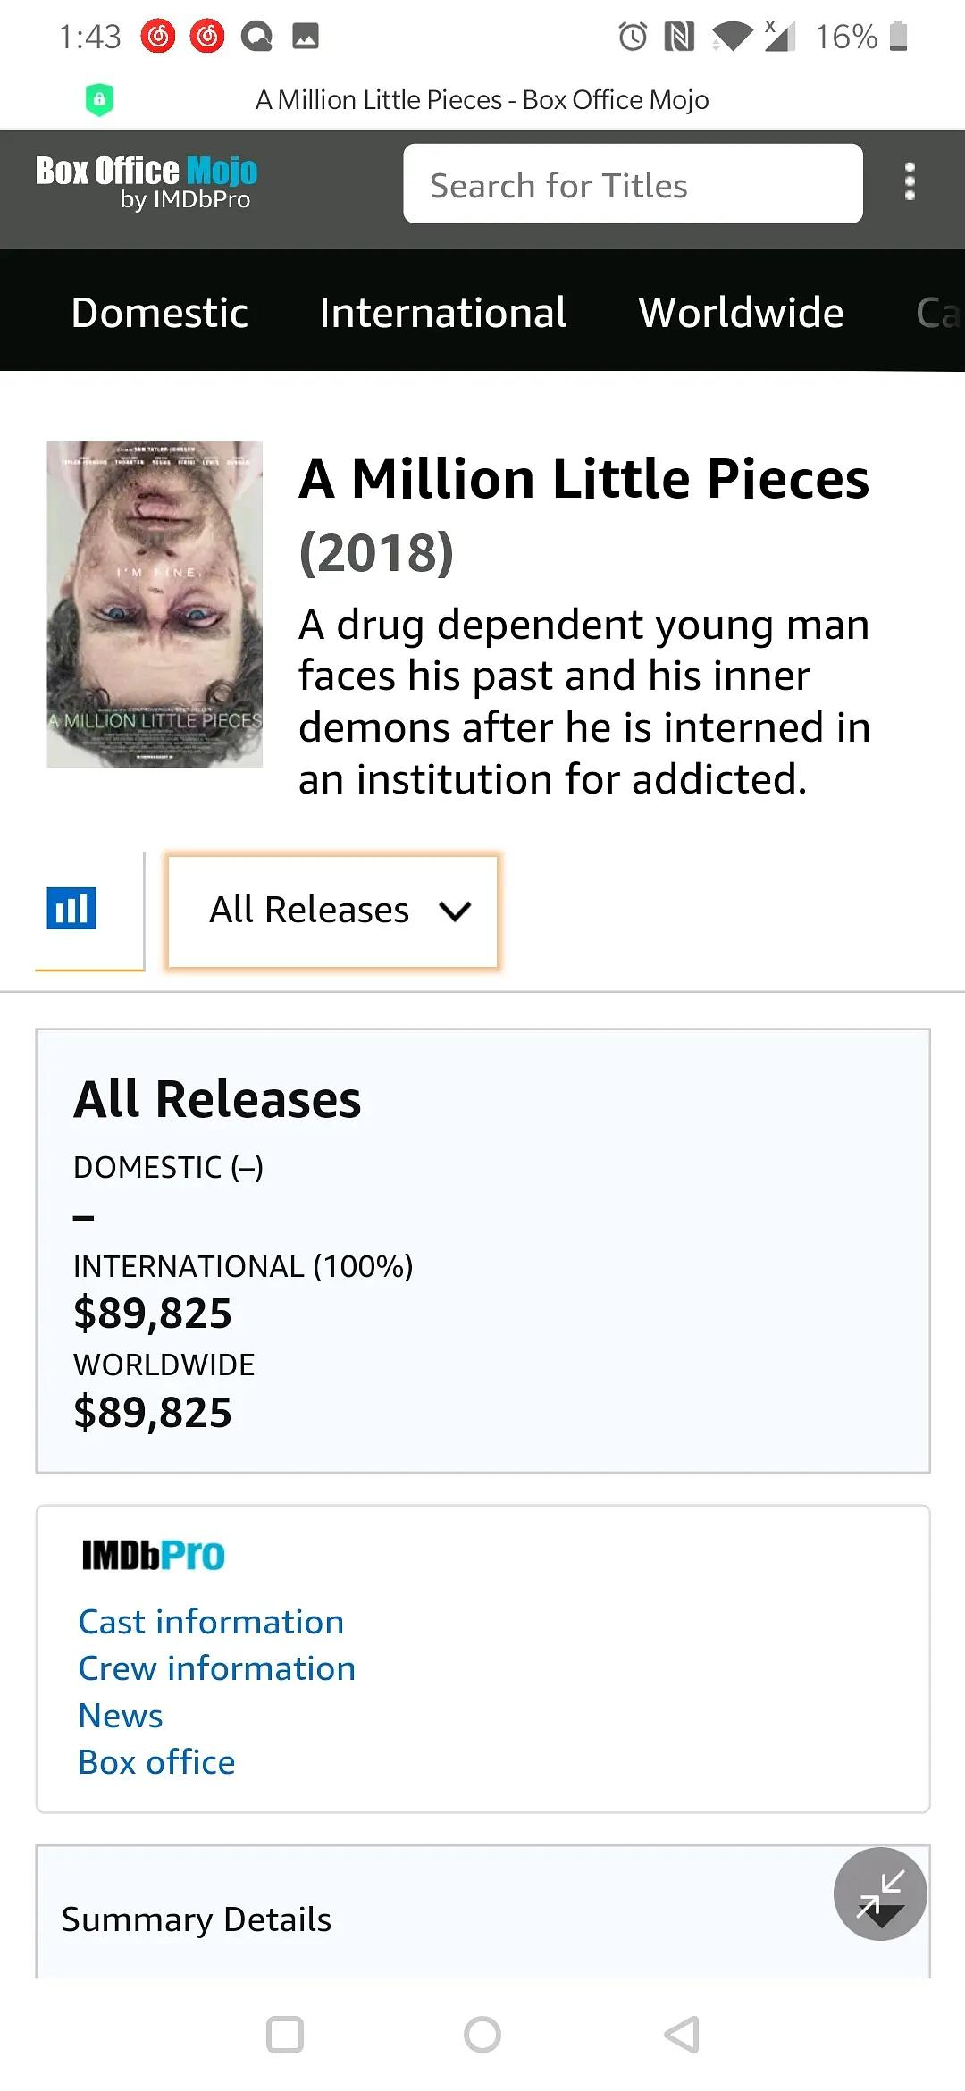Focus the Search for Titles field
The width and height of the screenshot is (965, 2091).
(x=633, y=185)
